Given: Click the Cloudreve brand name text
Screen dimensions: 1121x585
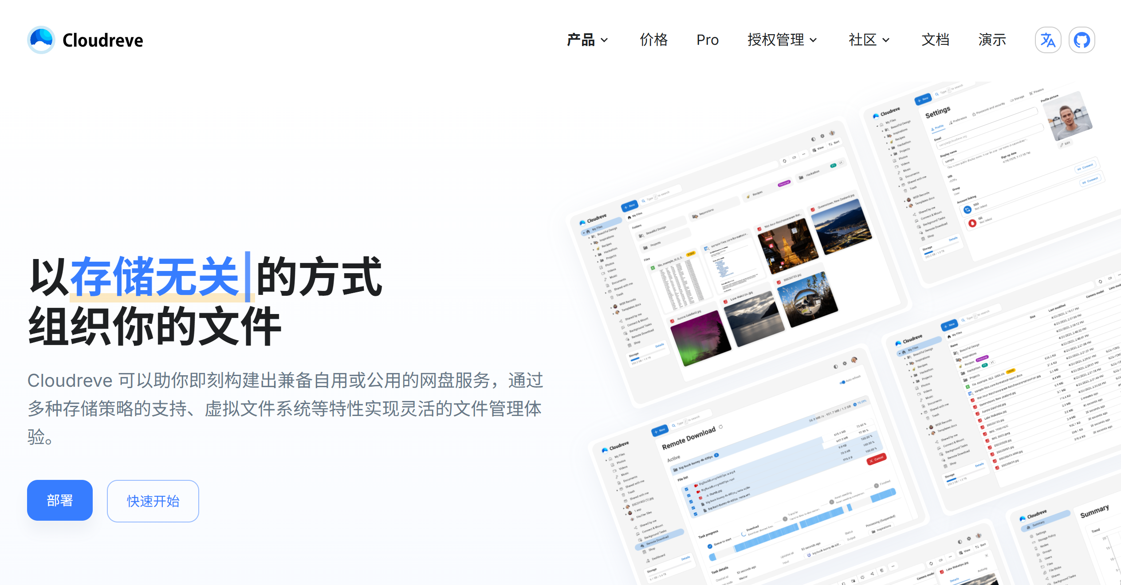Looking at the screenshot, I should (103, 40).
